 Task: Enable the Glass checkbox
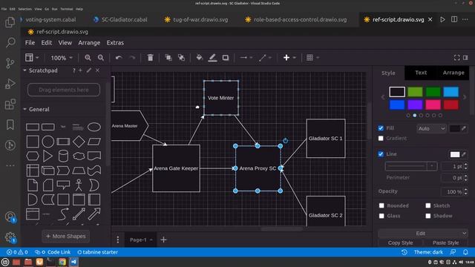(381, 216)
